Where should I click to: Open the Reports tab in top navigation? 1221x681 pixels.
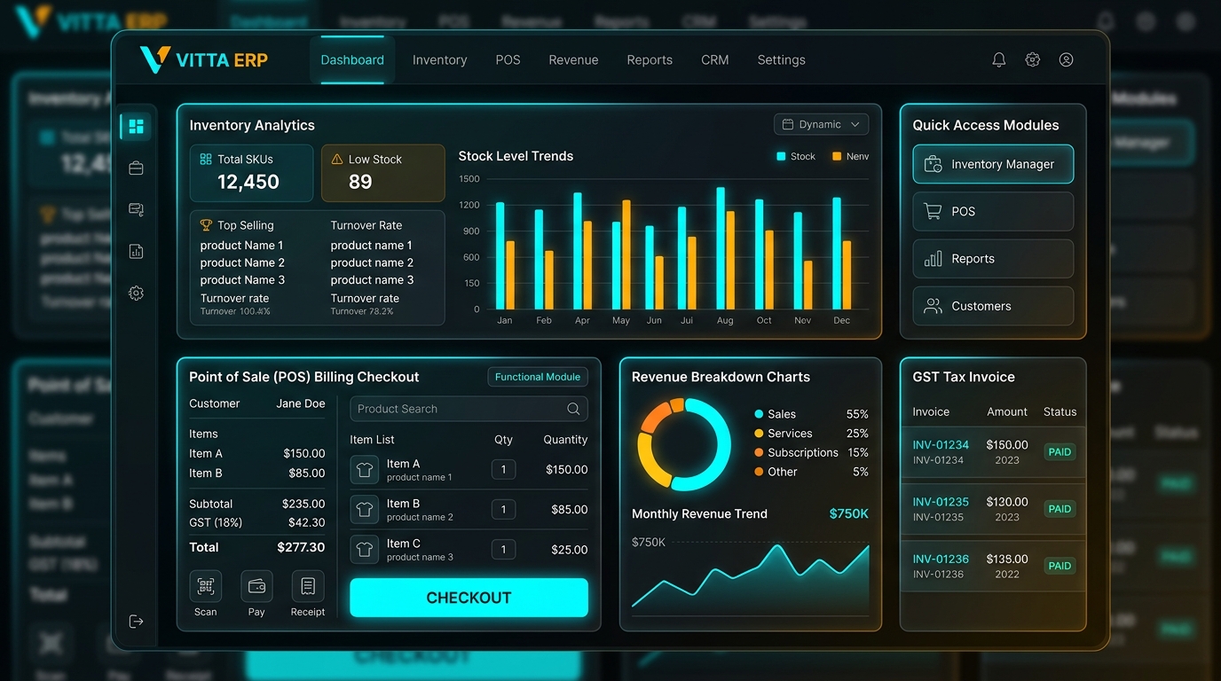pos(650,59)
